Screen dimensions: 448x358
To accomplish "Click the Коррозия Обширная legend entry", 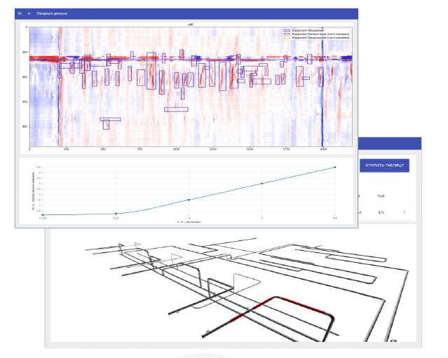I will click(x=306, y=30).
